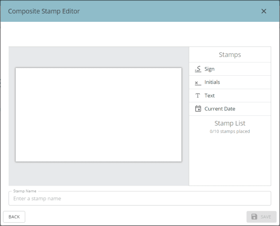Click the Current Date calendar icon
Image resolution: width=280 pixels, height=226 pixels.
coord(198,109)
